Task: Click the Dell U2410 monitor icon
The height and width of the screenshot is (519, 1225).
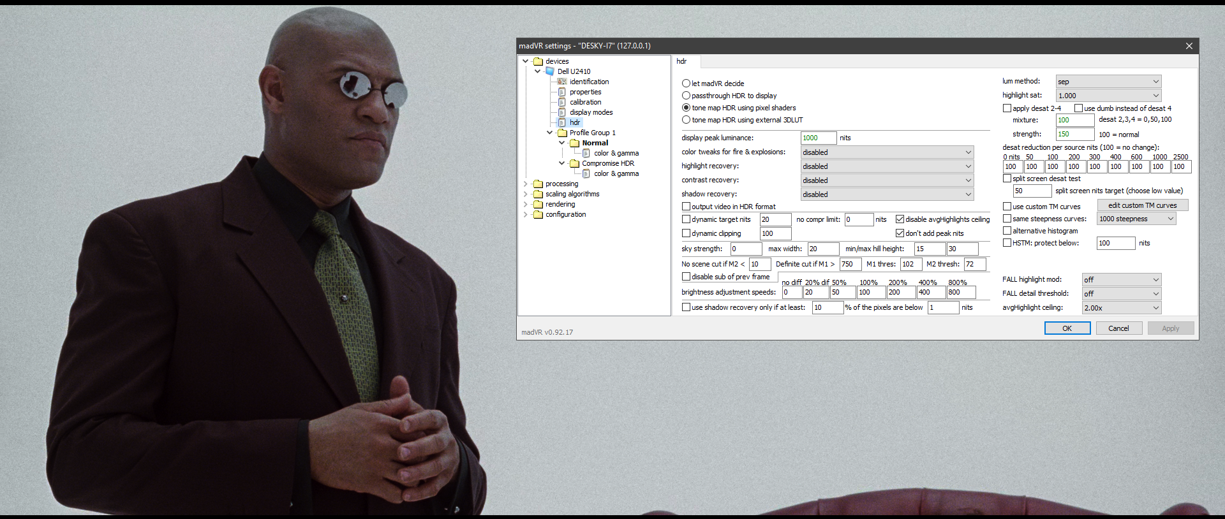Action: click(x=550, y=71)
